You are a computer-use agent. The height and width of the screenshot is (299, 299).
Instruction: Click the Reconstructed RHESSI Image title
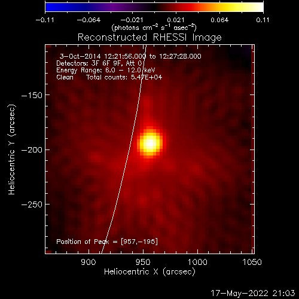point(149,38)
